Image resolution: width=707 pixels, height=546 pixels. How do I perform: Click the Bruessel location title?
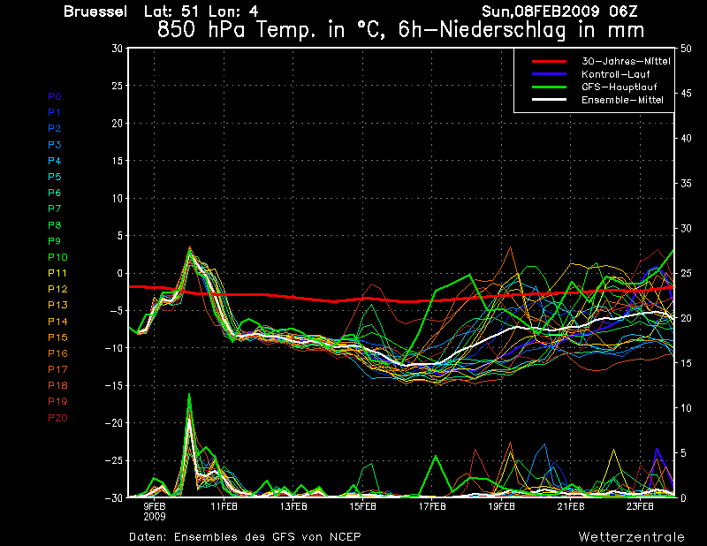click(x=95, y=11)
